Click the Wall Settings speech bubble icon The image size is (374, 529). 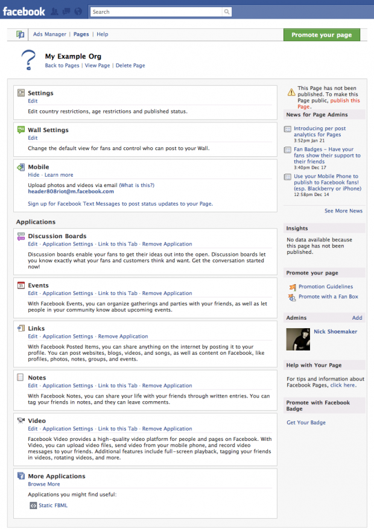21,130
